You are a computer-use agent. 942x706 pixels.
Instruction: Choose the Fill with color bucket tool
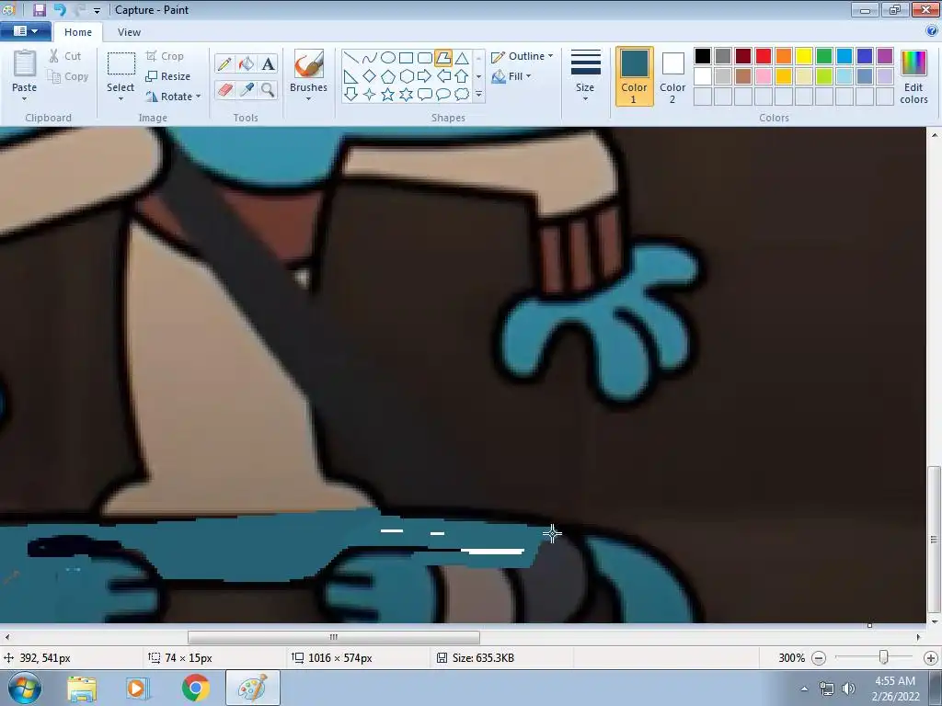pyautogui.click(x=247, y=63)
